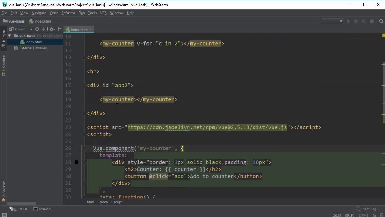Screen dimensions: 385x217
Task: Toggle the 2: Favorites side tab
Action: (x=4, y=191)
